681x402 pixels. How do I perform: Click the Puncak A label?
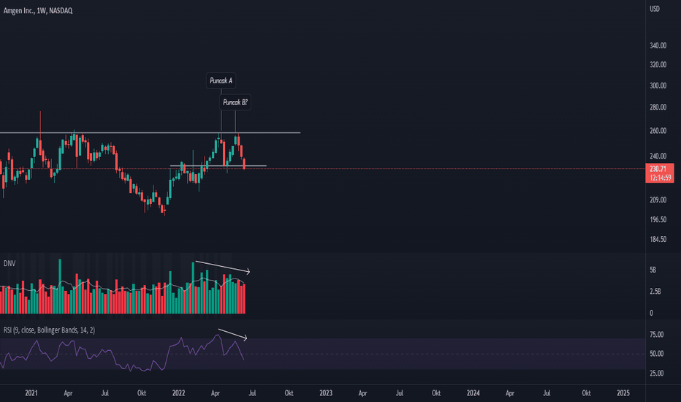221,81
